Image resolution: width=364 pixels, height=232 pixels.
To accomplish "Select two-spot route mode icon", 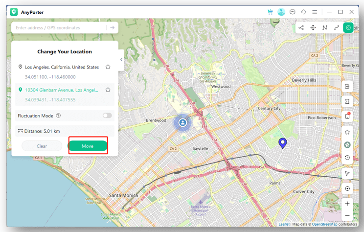I will coord(337,27).
